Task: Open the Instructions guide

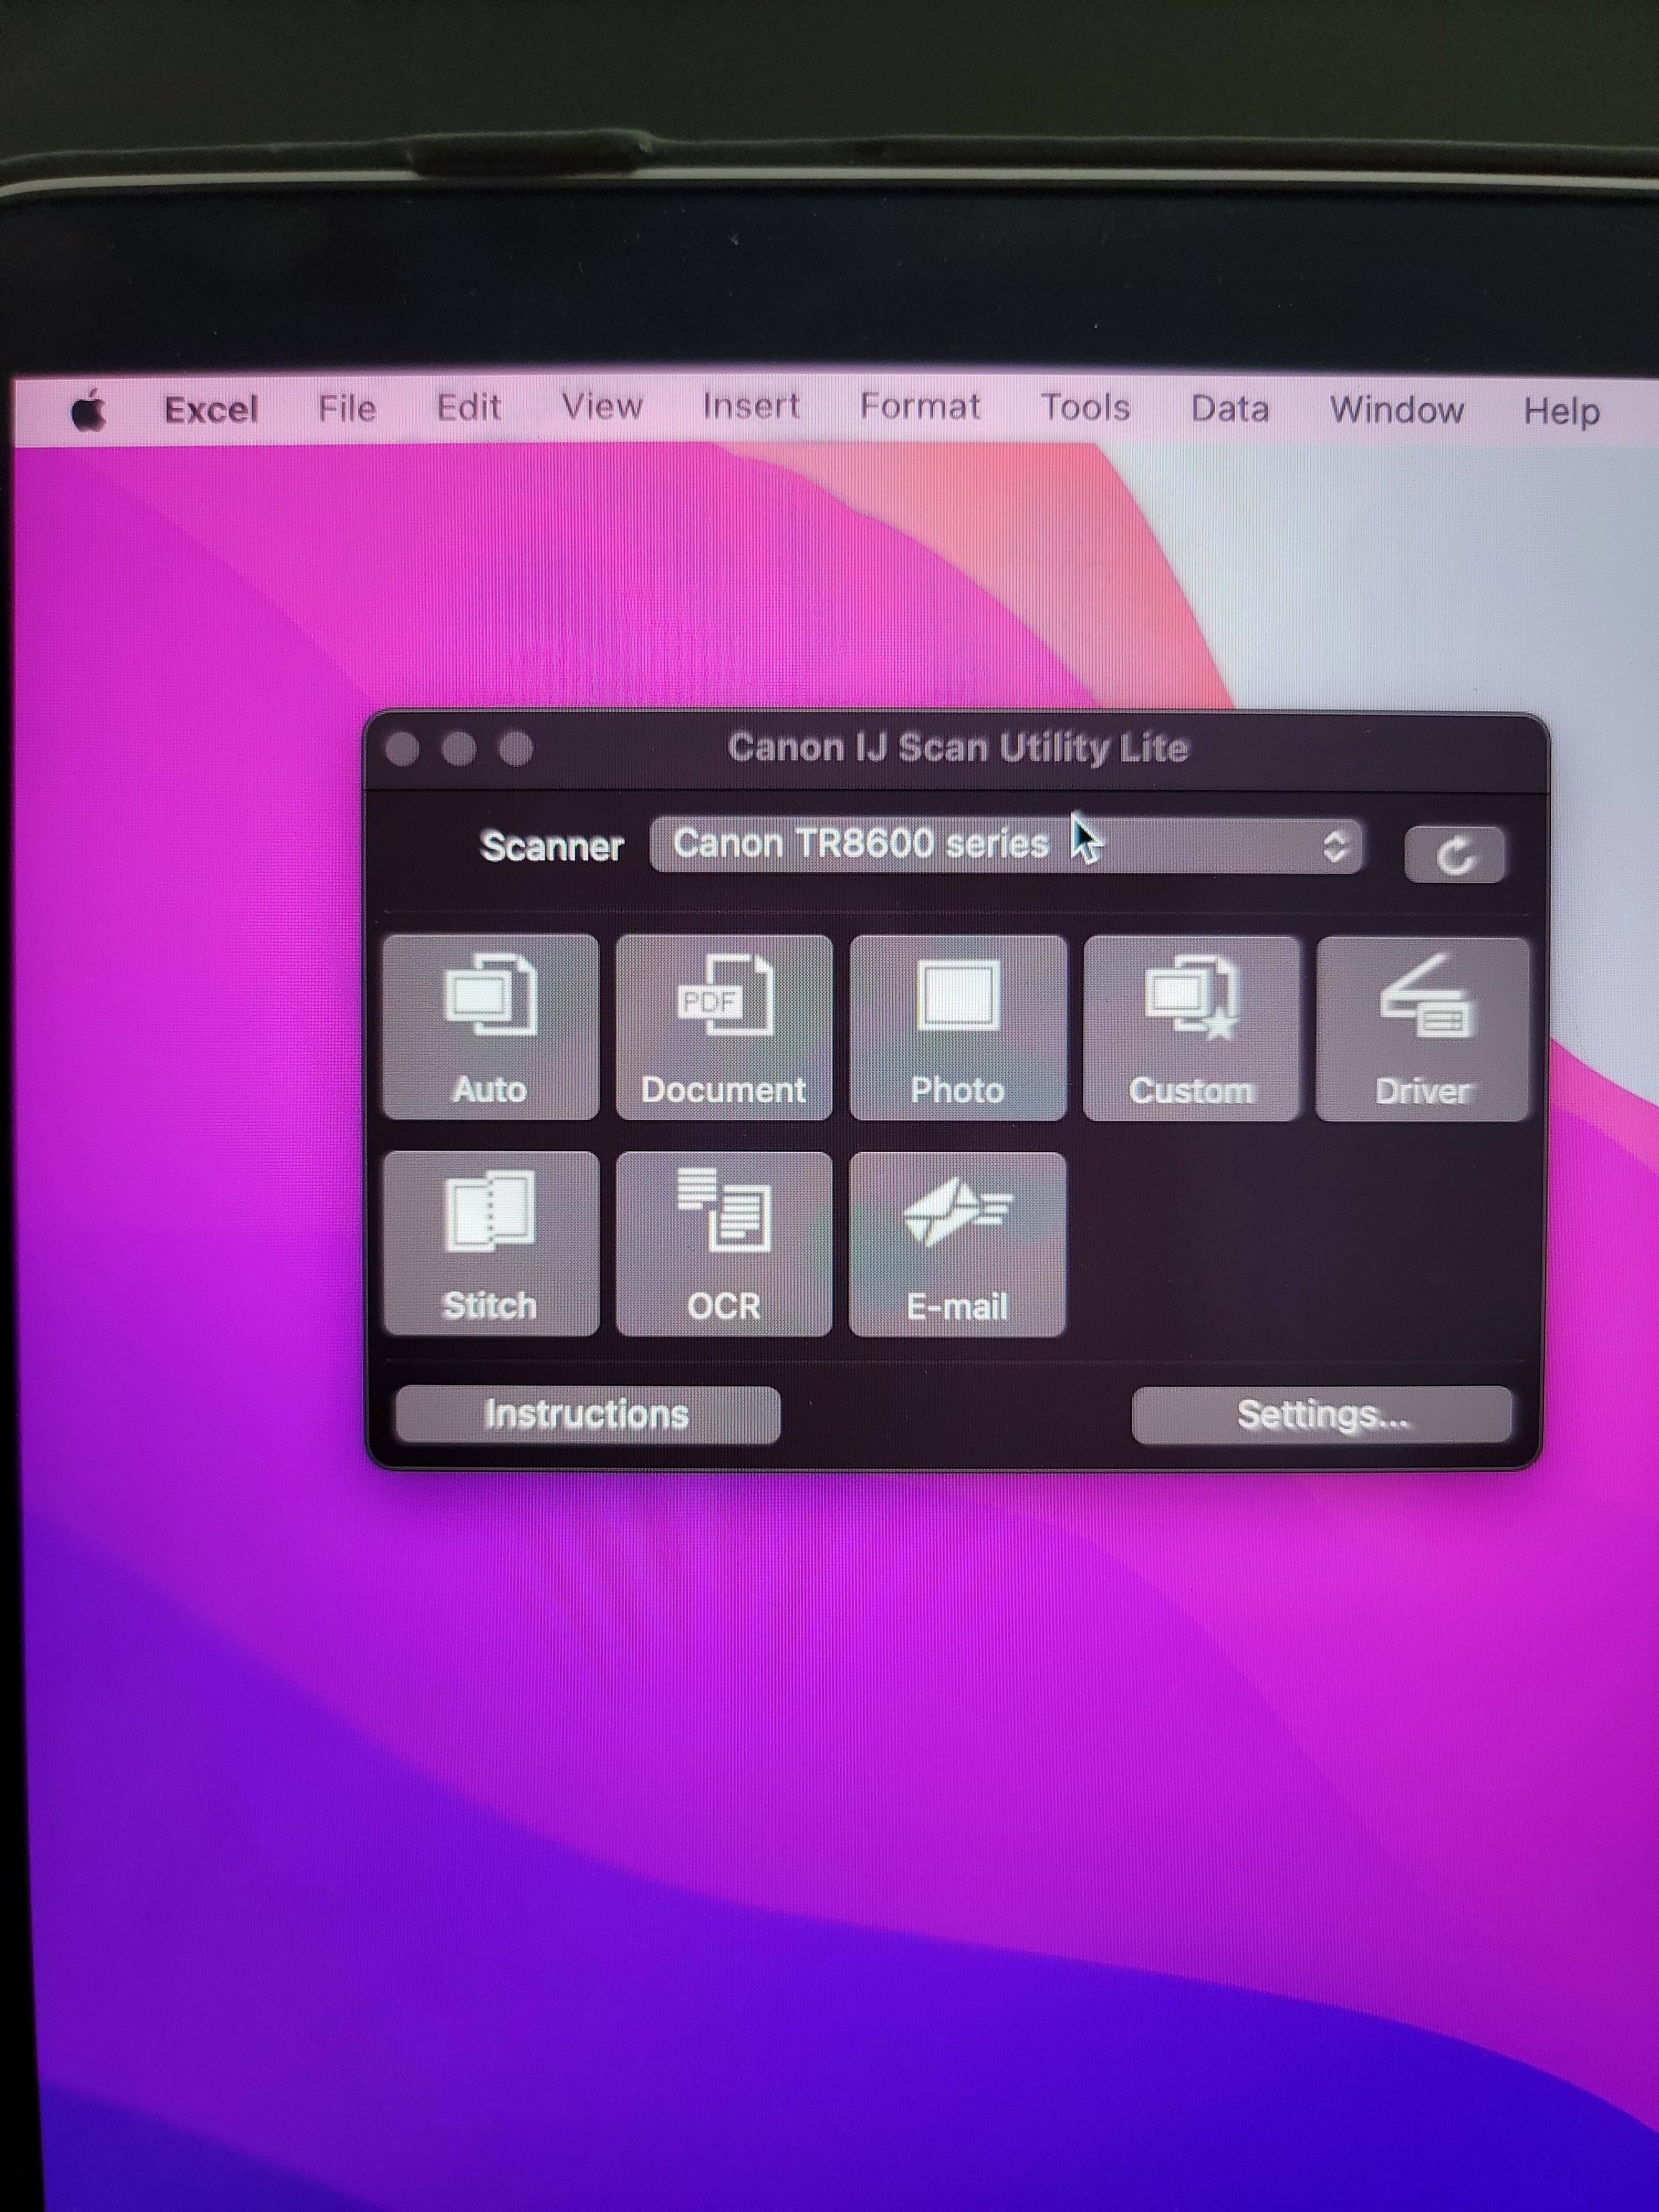Action: [x=587, y=1414]
